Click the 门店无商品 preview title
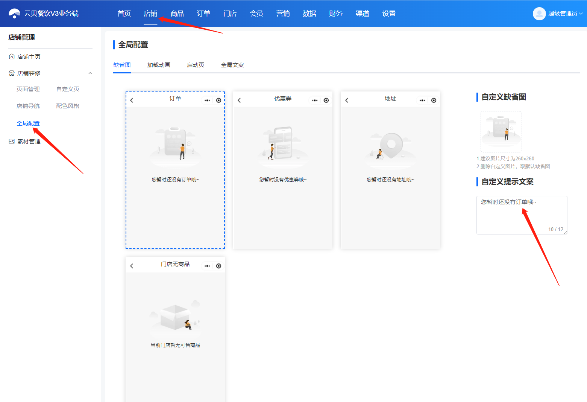This screenshot has width=587, height=402. pos(175,264)
